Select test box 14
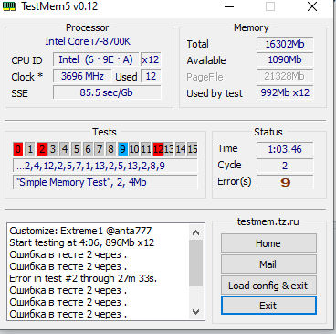336x334 pixels. pyautogui.click(x=181, y=149)
